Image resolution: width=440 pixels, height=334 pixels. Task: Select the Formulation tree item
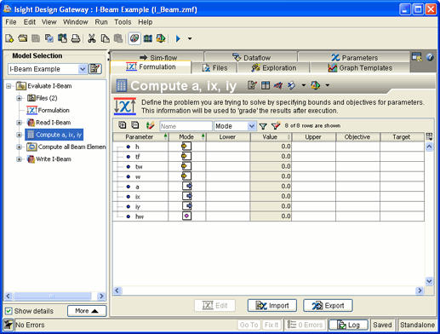[49, 110]
